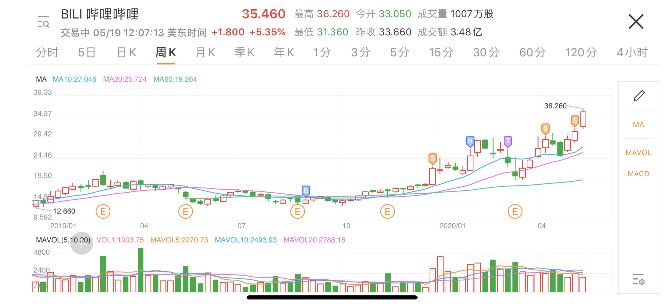Switch to 日K tab
This screenshot has height=306, width=664.
click(x=126, y=52)
